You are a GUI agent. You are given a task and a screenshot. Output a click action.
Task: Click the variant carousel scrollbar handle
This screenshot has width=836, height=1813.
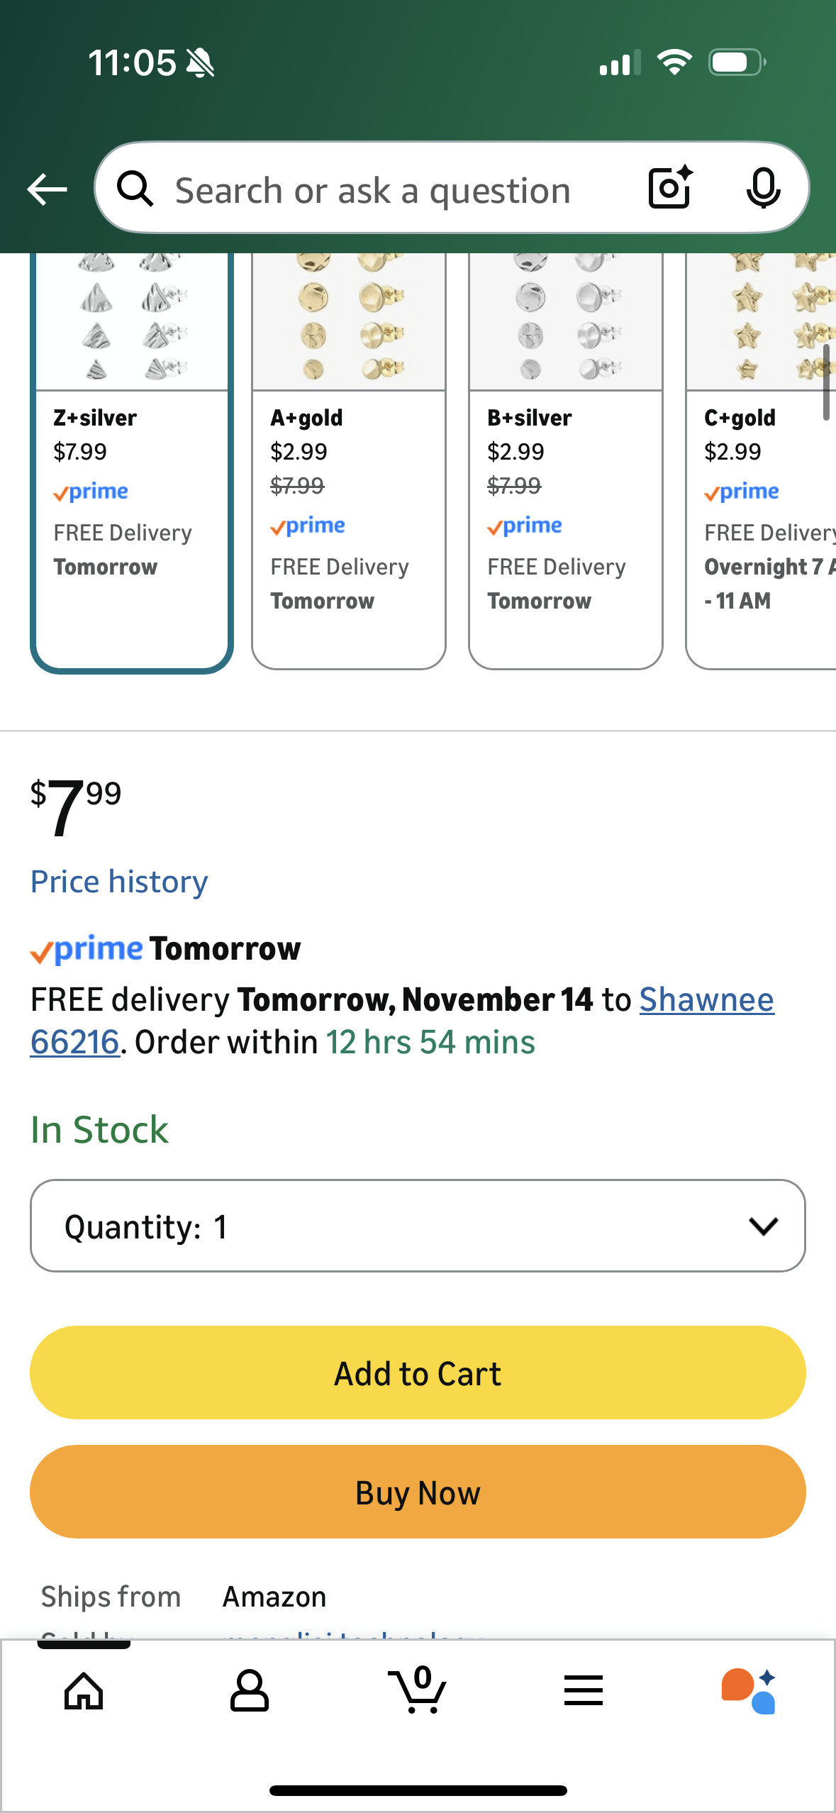[826, 383]
